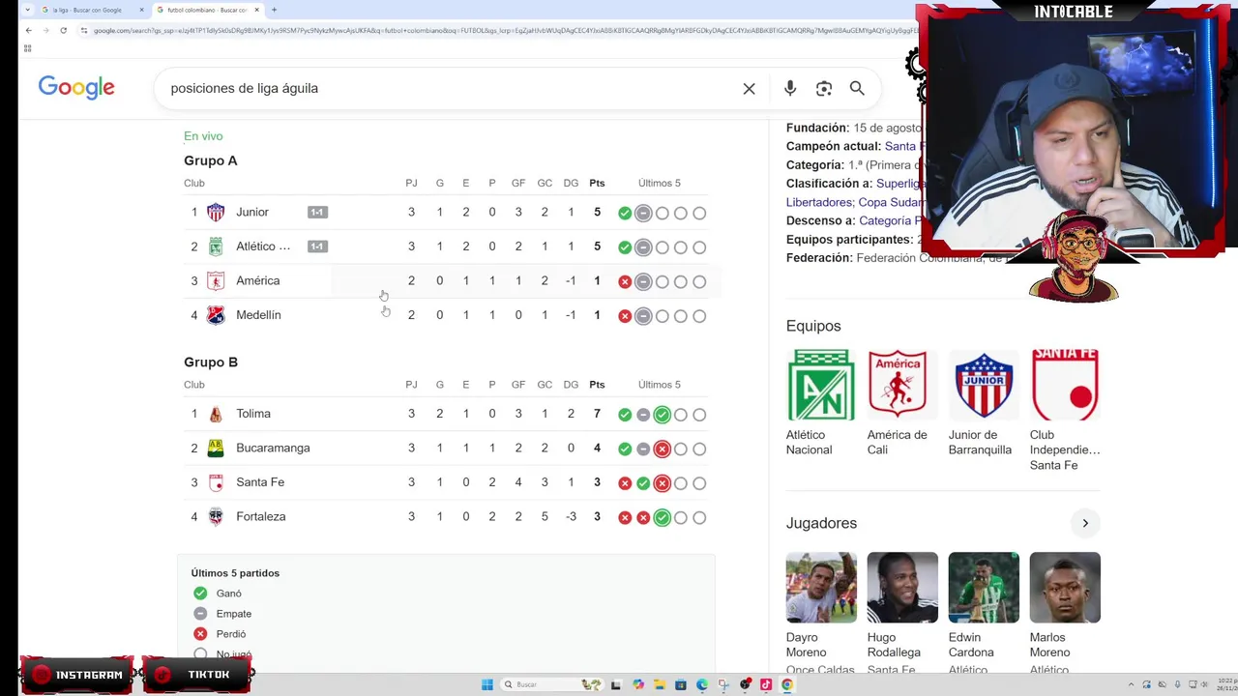Screen dimensions: 1238x696
Task: Select the Club Independiente Santa Fe card
Action: [1065, 410]
